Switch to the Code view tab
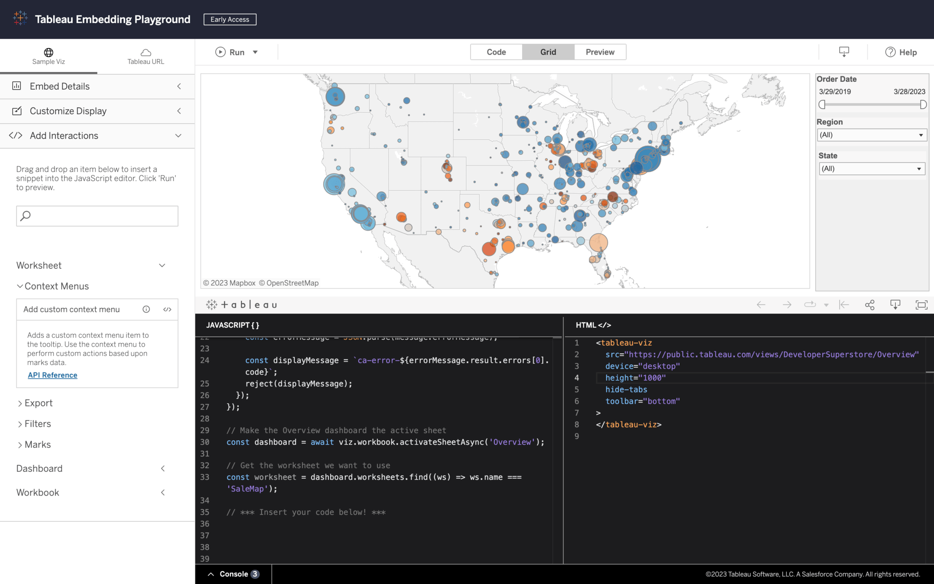 coord(496,52)
